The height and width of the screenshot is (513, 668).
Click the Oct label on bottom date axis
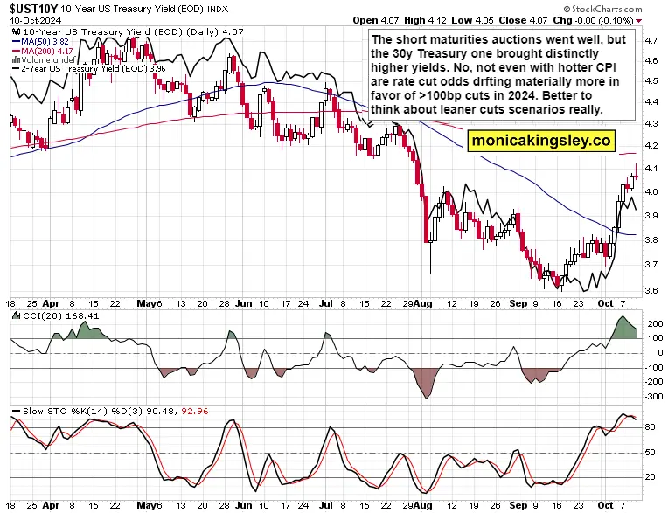pyautogui.click(x=605, y=505)
